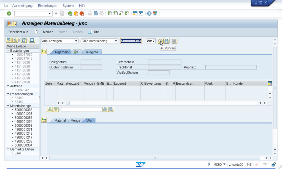
Task: Click the green Back arrow icon
Action: tap(70, 13)
